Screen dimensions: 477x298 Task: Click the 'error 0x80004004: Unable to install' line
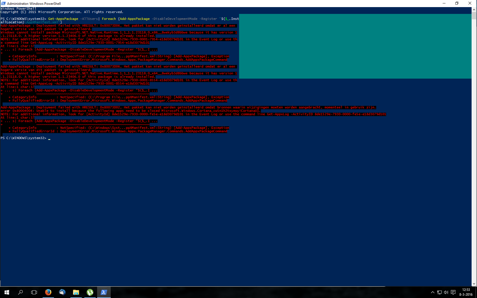tap(131, 111)
